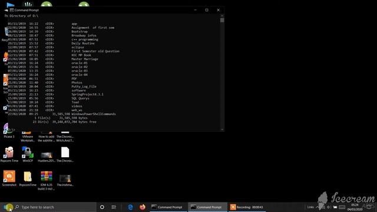Click the 'Toad' directory entry
Image resolution: width=377 pixels, height=212 pixels.
[x=75, y=102]
